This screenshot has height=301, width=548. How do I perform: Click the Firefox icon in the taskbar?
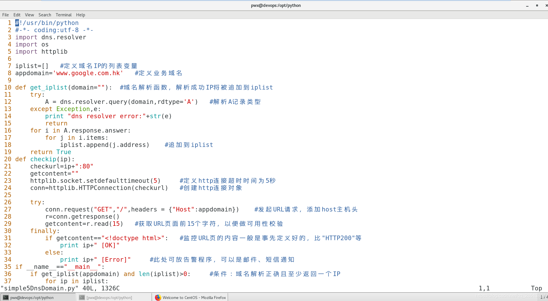(158, 298)
